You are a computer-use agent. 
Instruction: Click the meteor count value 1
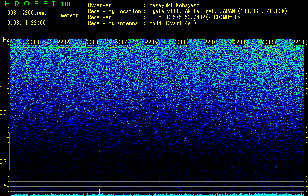[70, 23]
